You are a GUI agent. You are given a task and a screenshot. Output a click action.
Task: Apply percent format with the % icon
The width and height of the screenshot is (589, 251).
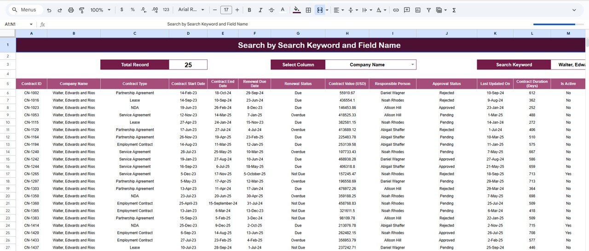[x=133, y=10]
